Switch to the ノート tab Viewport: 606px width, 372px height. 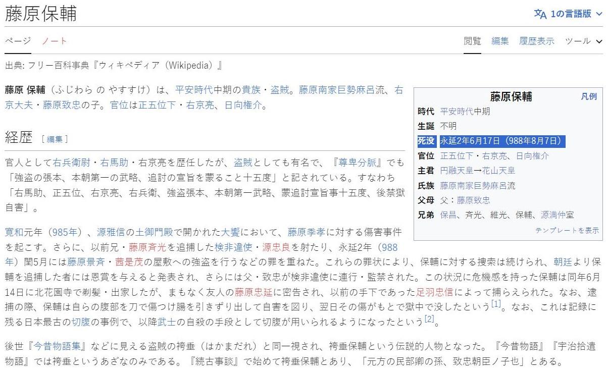54,41
